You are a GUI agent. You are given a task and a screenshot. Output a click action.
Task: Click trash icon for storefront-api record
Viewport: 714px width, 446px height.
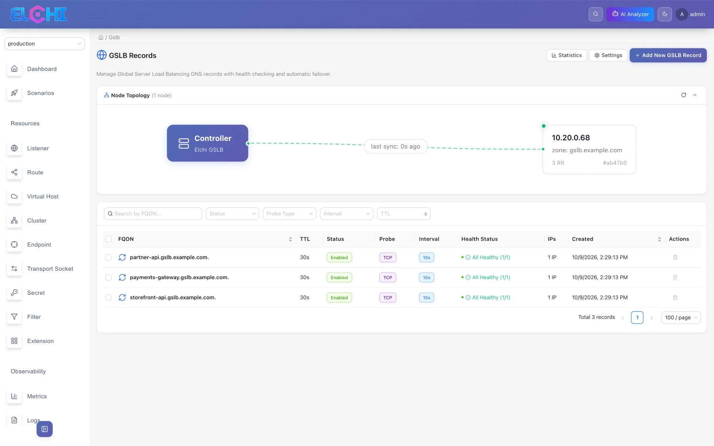point(675,297)
